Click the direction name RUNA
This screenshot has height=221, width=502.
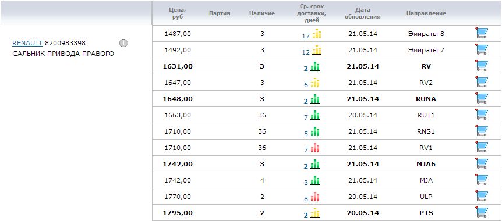tap(426, 99)
